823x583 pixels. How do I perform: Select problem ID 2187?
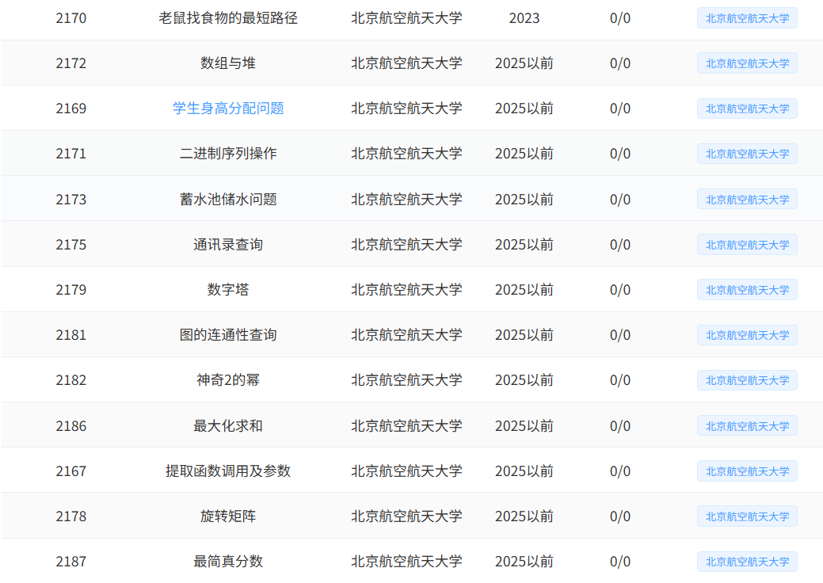tap(70, 562)
